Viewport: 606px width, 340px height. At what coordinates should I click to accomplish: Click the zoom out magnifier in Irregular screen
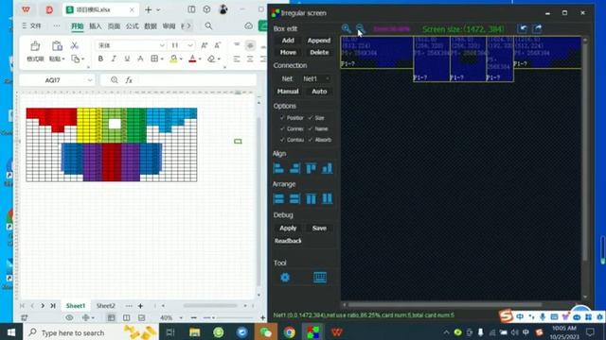click(360, 28)
